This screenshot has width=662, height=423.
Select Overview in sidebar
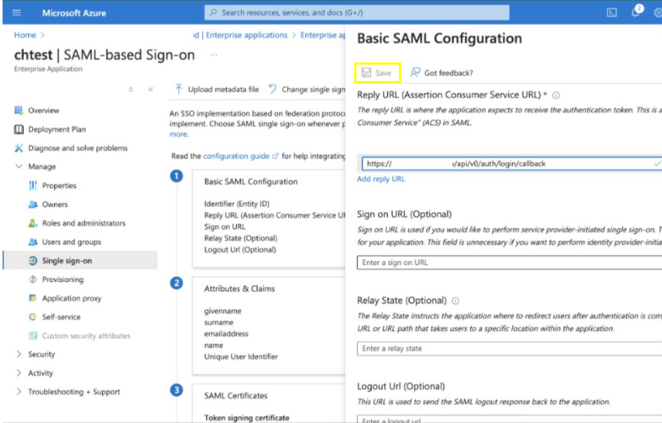pos(43,111)
